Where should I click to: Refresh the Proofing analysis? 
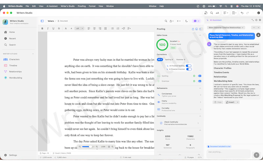pos(200,29)
